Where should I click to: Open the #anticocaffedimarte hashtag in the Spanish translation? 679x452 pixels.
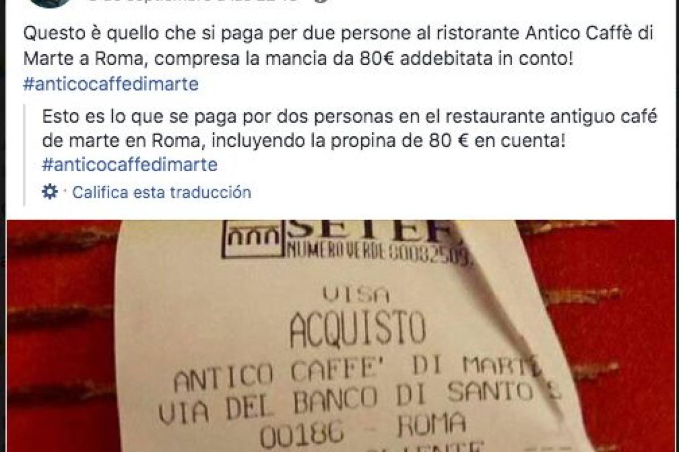(130, 165)
